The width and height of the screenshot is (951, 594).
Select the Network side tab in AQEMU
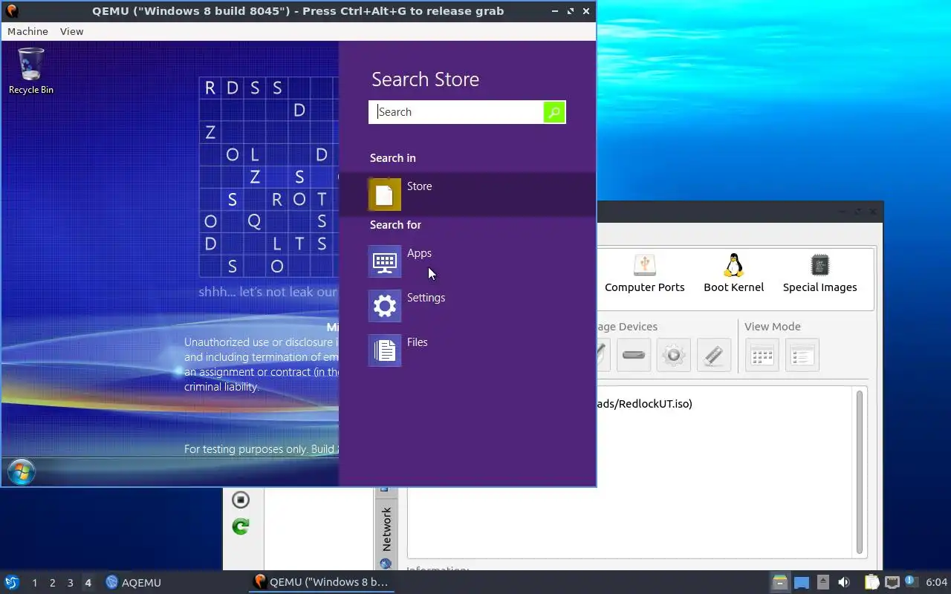pyautogui.click(x=386, y=530)
